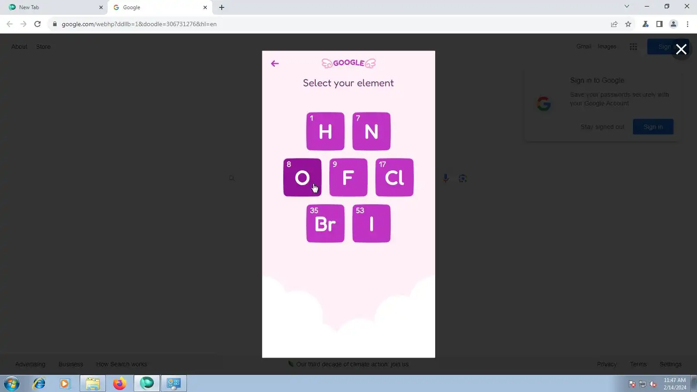Viewport: 697px width, 392px height.
Task: Open the Terms footer link
Action: coord(638,364)
